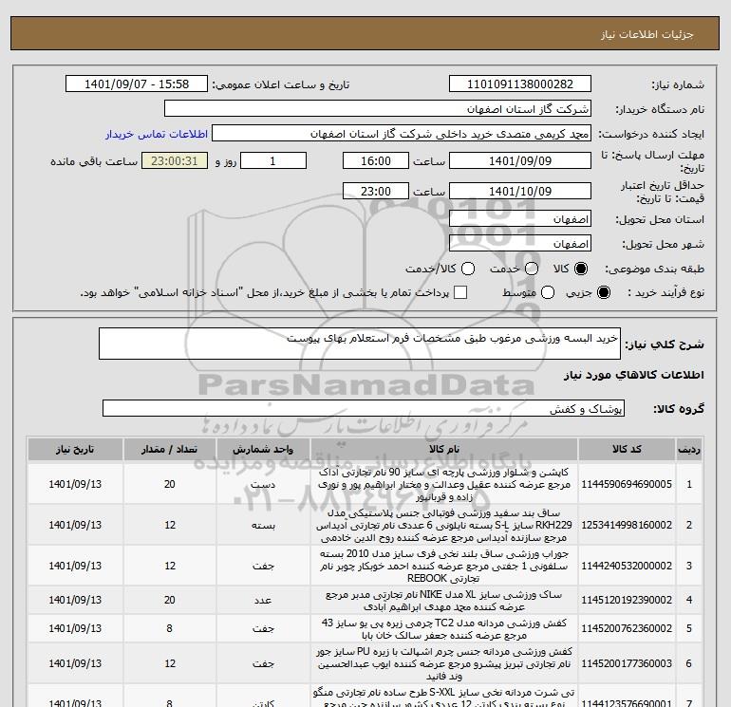Click the remaining days field showing 1
Screen dimensions: 731x707
coord(272,161)
